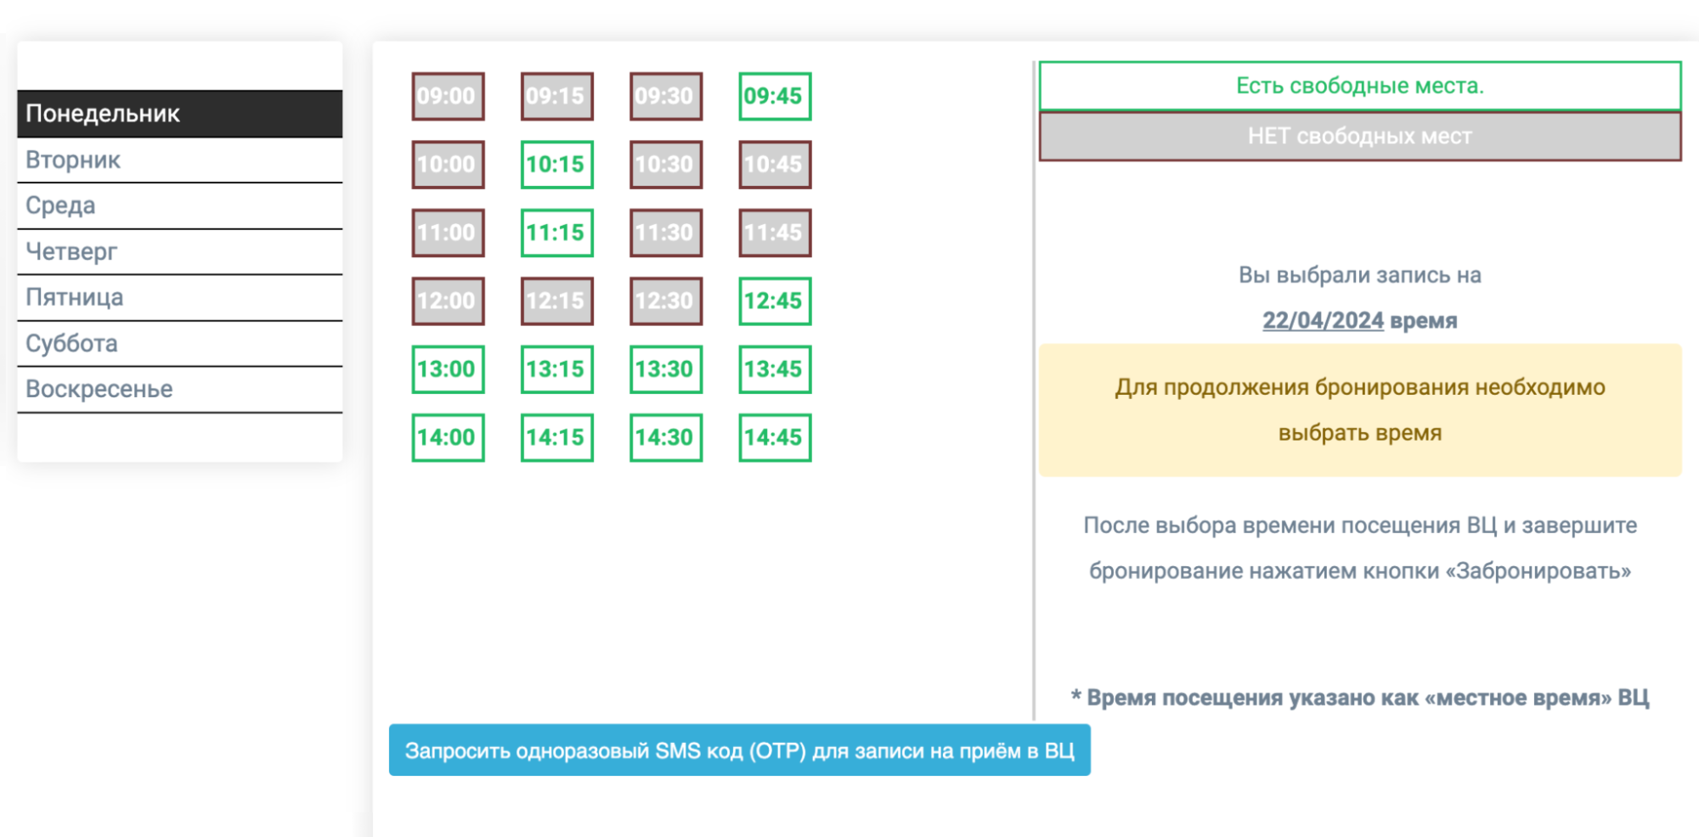Choose the 13:30 appointment time
Viewport: 1699px width, 837px height.
click(x=666, y=369)
